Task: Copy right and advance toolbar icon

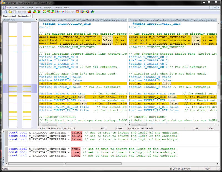Action: pyautogui.click(x=68, y=12)
